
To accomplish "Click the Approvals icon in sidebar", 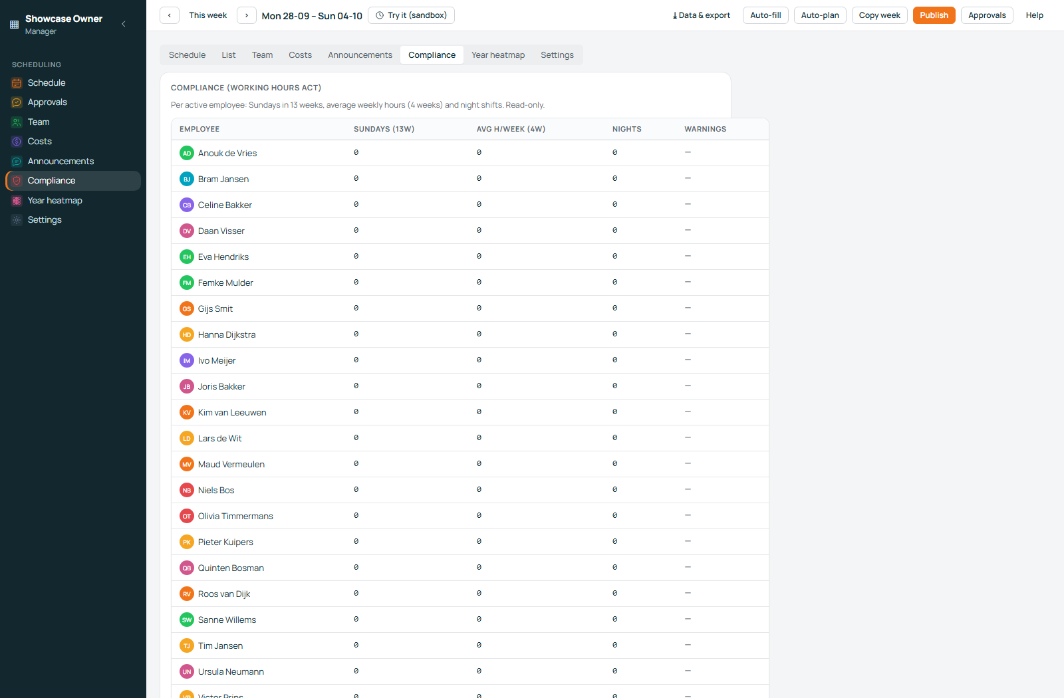I will tap(17, 102).
